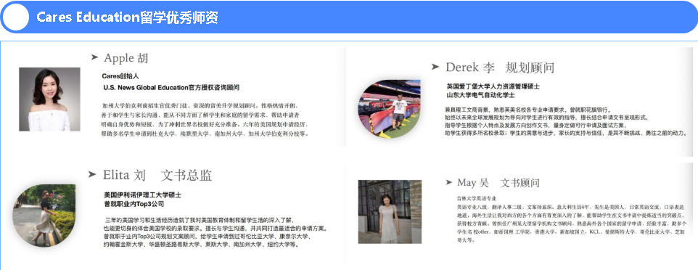The width and height of the screenshot is (698, 270).
Task: Select the Derek 李 规划顾问 heading
Action: click(x=500, y=67)
